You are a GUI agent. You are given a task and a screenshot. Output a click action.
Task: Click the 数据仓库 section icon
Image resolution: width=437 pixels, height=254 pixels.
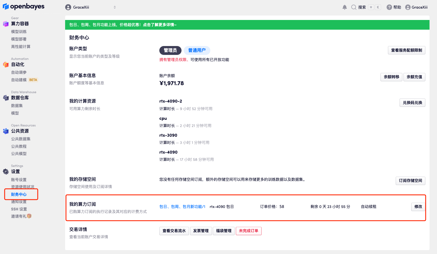[6, 98]
